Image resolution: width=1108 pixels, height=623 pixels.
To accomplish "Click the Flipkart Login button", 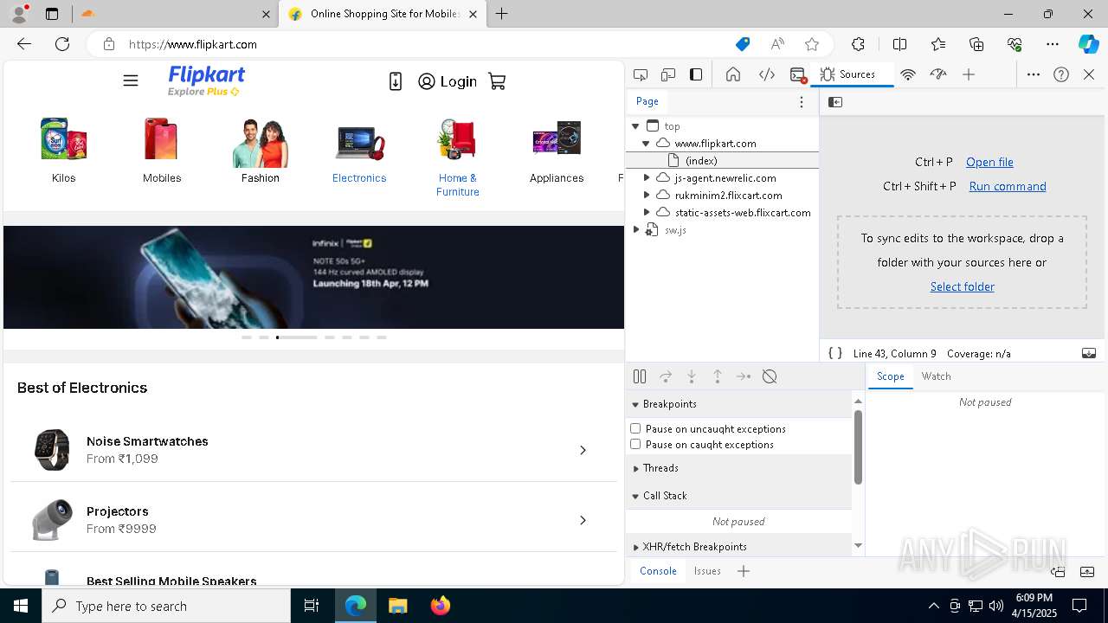I will (x=448, y=81).
